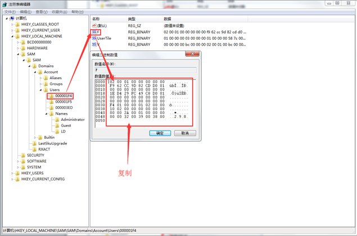This screenshot has width=357, height=236.
Task: Select the Users key folder icon
Action: pos(46,90)
